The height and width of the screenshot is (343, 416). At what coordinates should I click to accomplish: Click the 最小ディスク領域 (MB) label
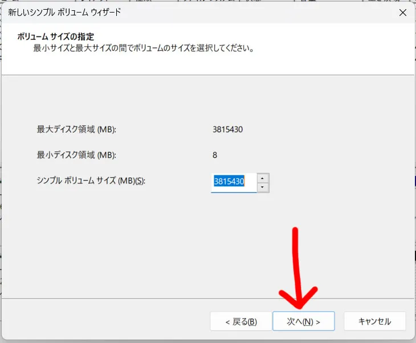coord(76,155)
